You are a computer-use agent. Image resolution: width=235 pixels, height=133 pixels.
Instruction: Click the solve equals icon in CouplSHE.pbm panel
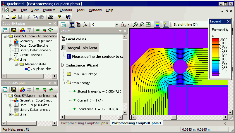[38, 30]
